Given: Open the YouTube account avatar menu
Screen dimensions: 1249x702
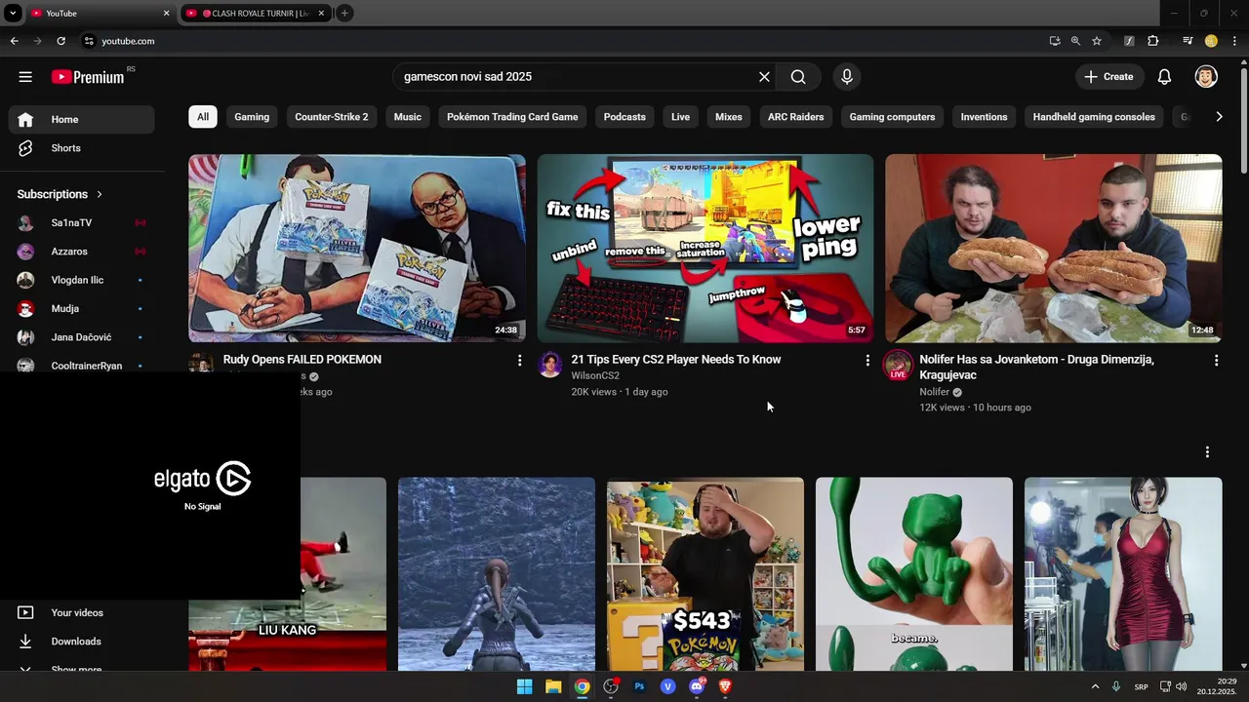Looking at the screenshot, I should click(x=1206, y=77).
